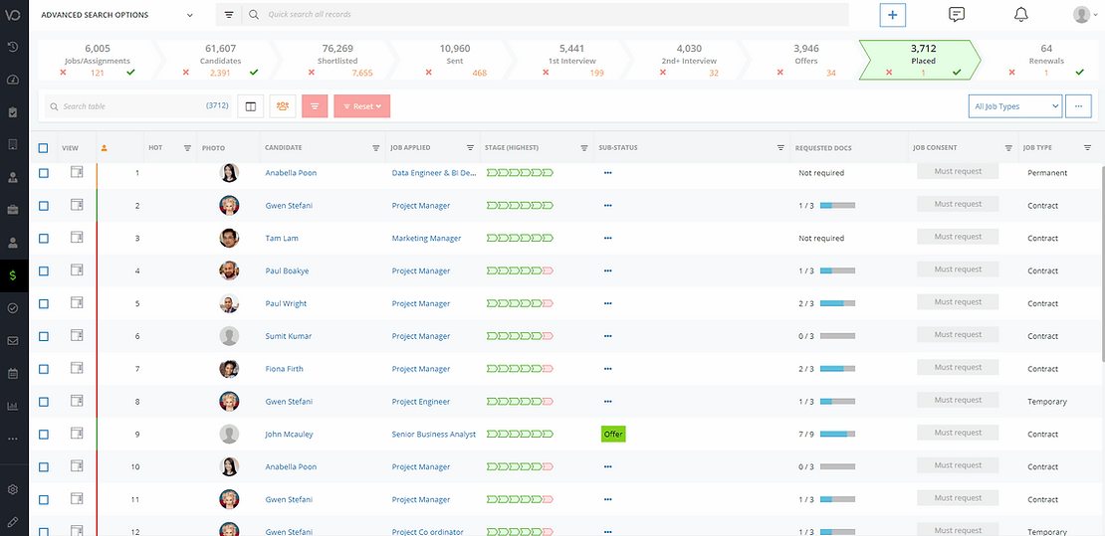Open Paul Wright's candidate link

286,304
